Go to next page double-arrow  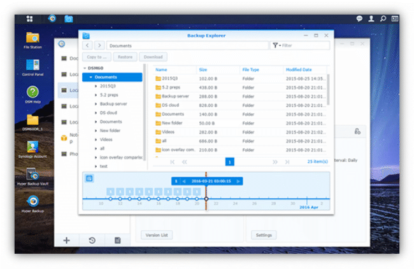[275, 162]
